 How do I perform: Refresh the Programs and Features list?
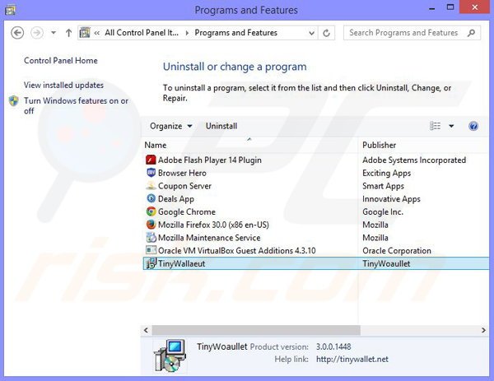pos(326,33)
